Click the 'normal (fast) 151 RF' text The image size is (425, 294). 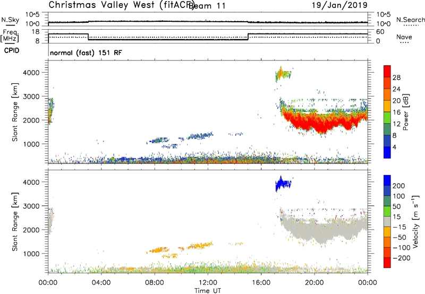point(86,53)
